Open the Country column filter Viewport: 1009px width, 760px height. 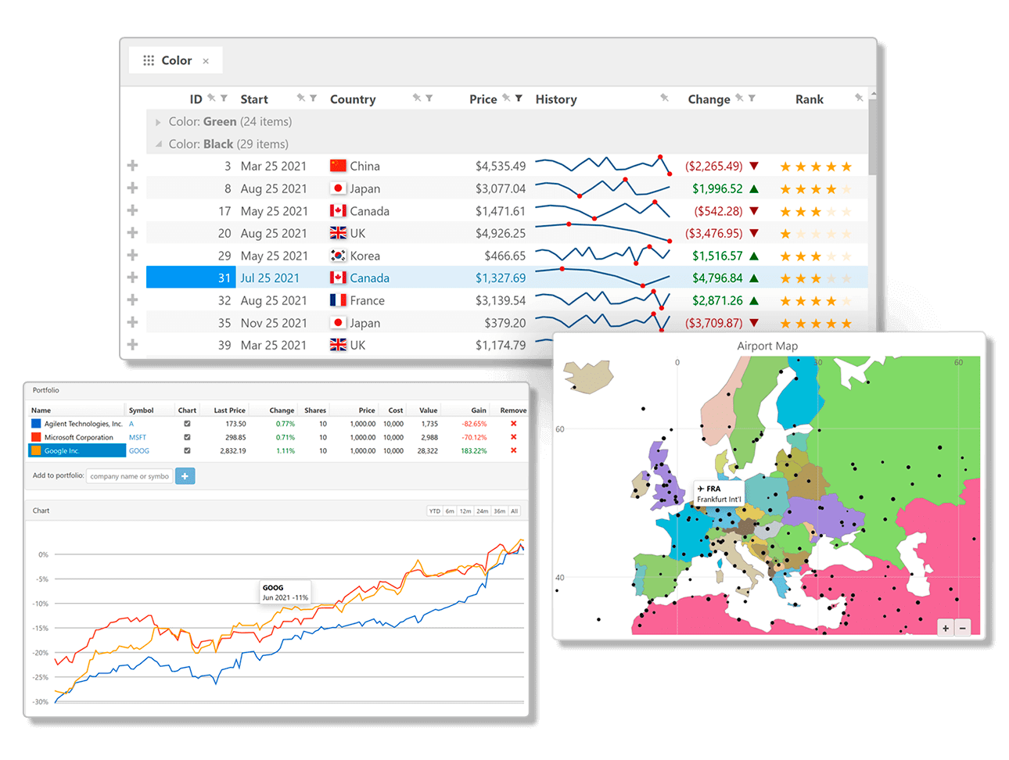(x=429, y=99)
